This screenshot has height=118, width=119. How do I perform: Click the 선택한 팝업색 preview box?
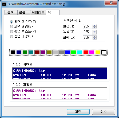click(59, 93)
